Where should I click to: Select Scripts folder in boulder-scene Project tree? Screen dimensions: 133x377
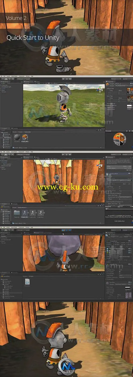[x=7, y=292]
